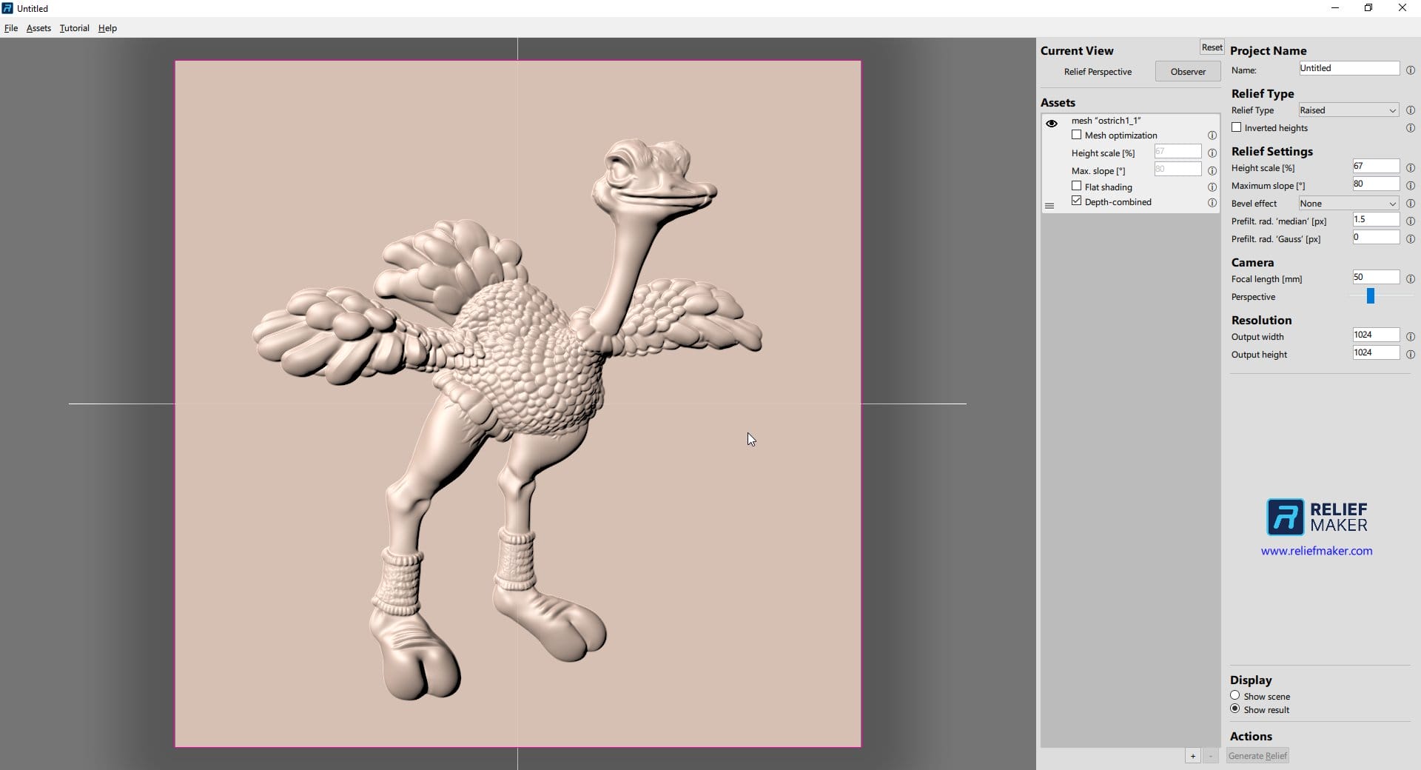The width and height of the screenshot is (1421, 770).
Task: Click info icon next to Output width
Action: click(x=1410, y=337)
